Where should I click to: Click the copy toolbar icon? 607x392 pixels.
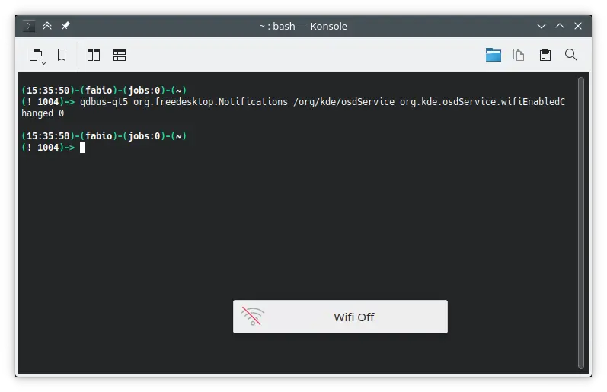pos(519,55)
